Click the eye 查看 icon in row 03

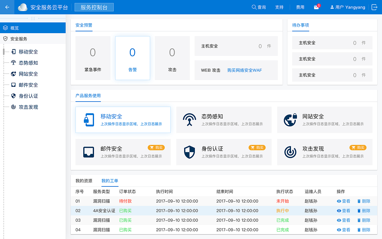coord(339,220)
